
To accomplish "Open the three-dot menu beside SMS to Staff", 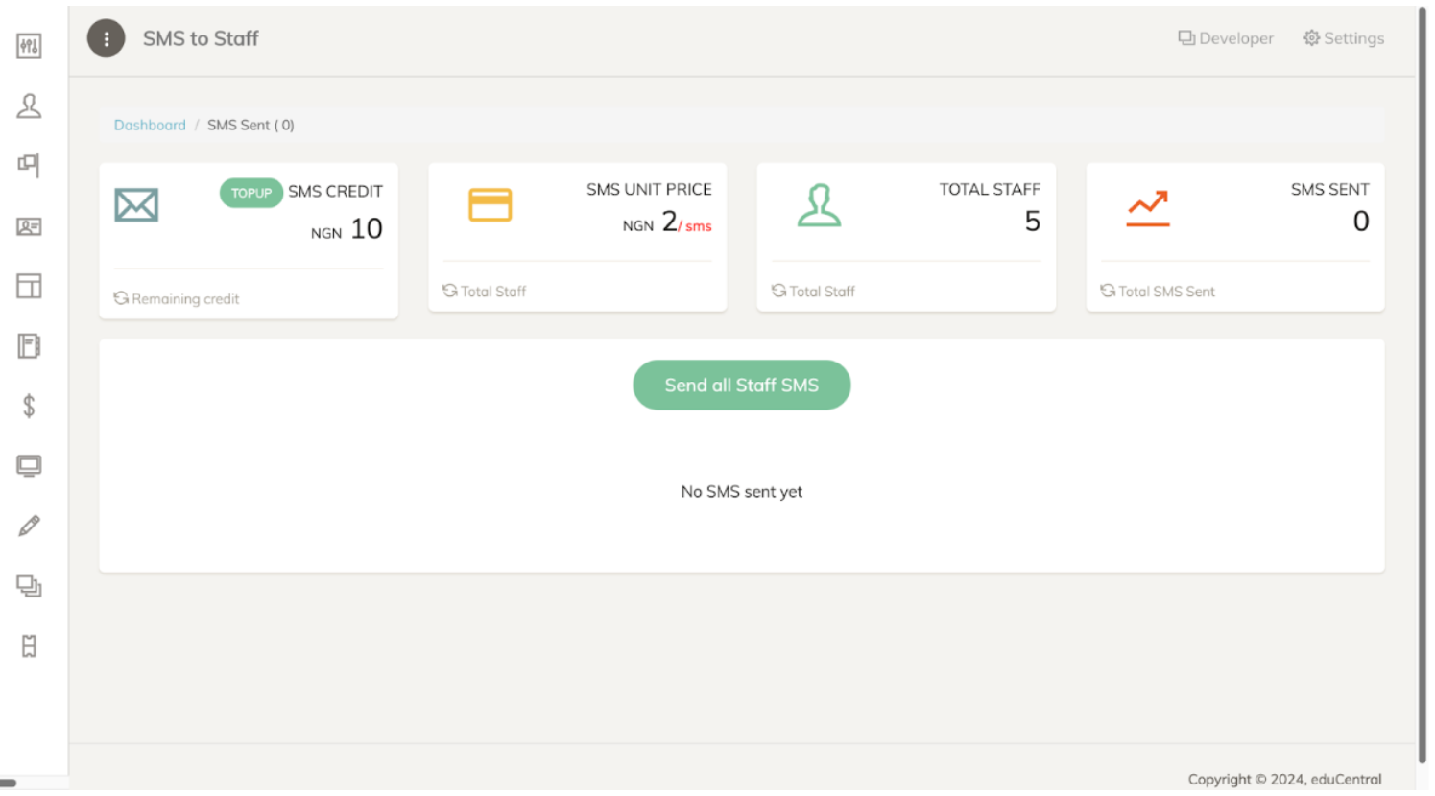I will 106,38.
